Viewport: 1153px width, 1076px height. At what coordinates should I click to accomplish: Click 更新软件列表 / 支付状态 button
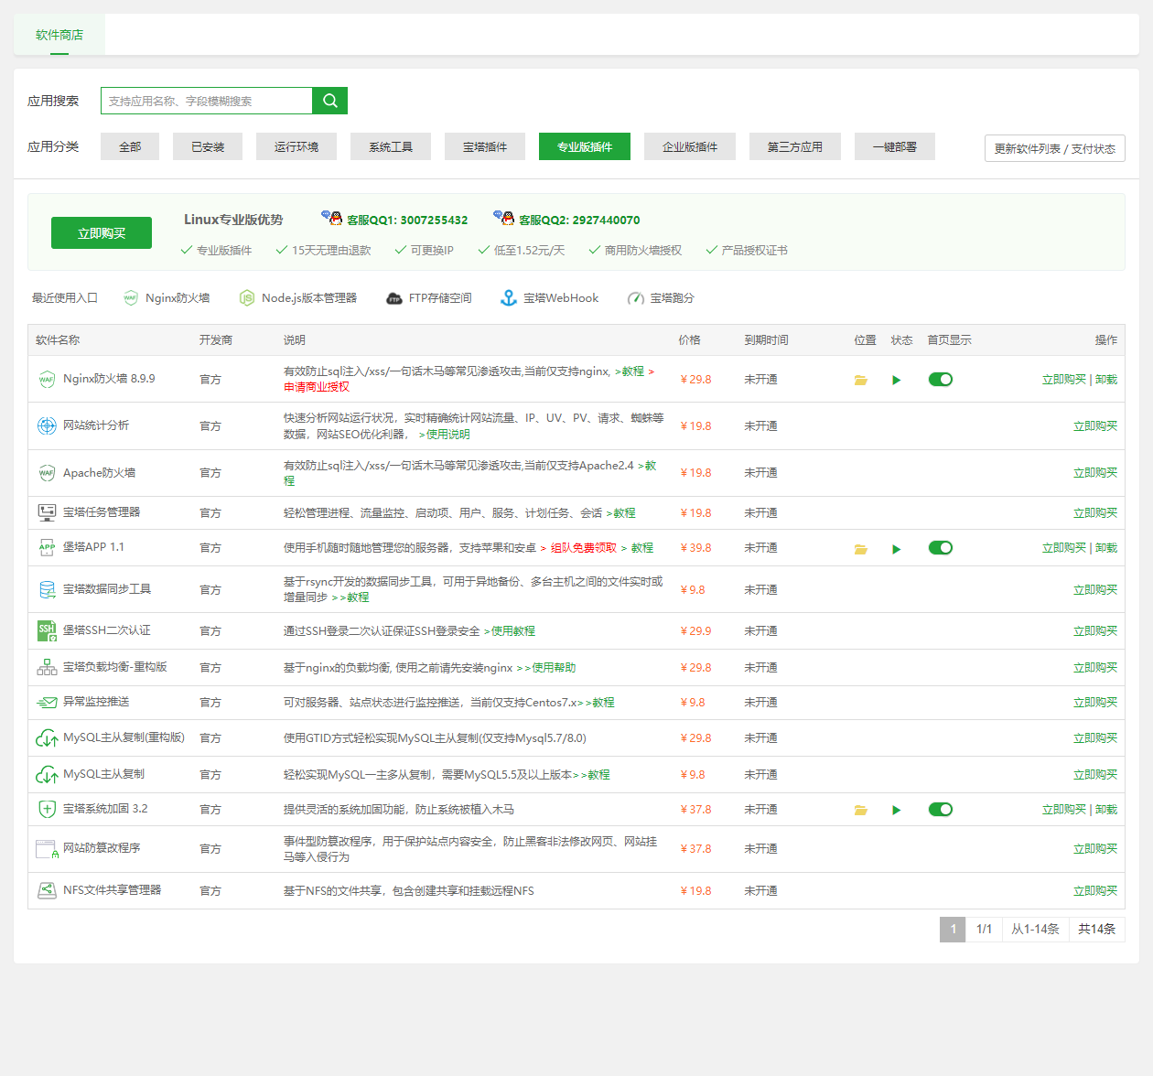coord(1054,148)
